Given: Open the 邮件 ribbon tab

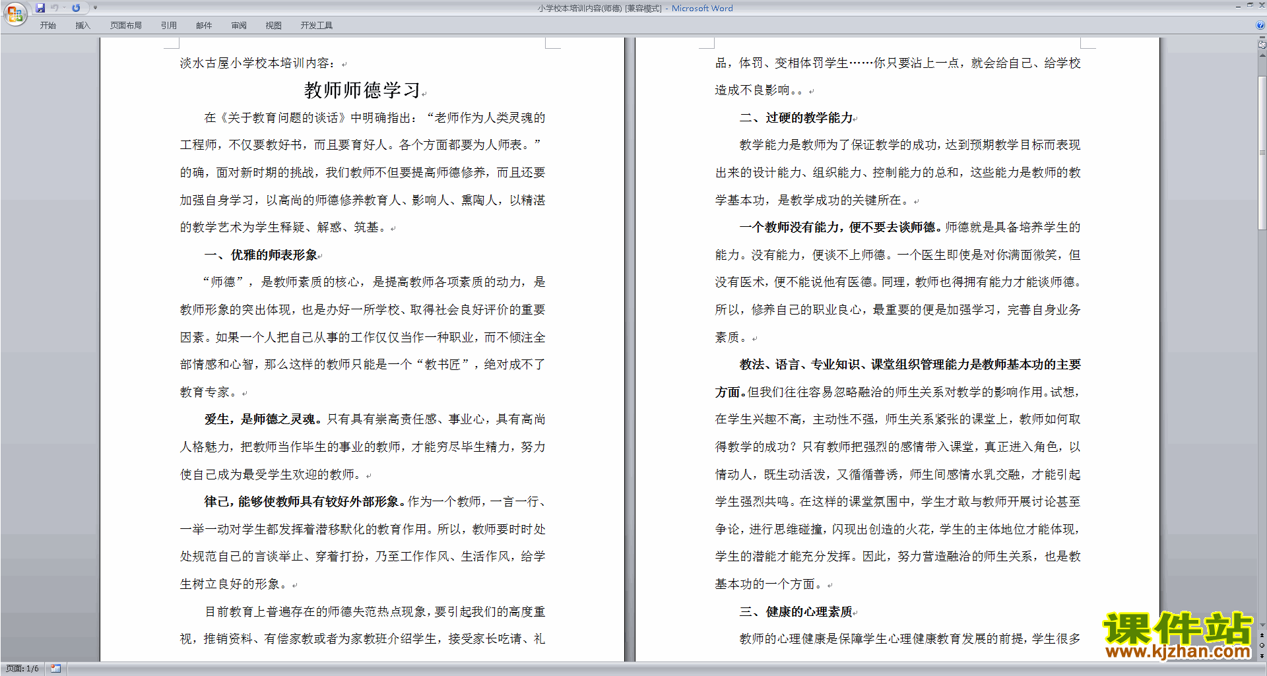Looking at the screenshot, I should tap(204, 25).
